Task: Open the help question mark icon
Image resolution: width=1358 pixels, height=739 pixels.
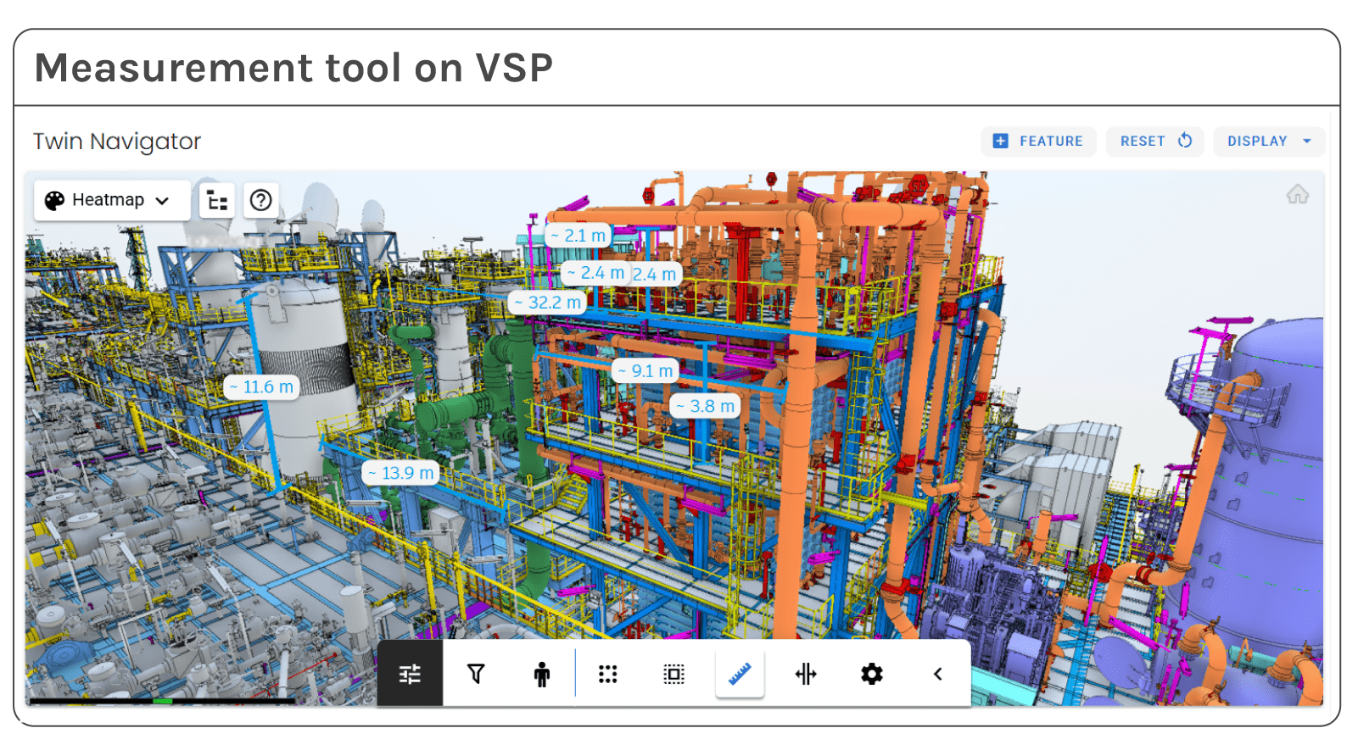Action: pos(261,200)
